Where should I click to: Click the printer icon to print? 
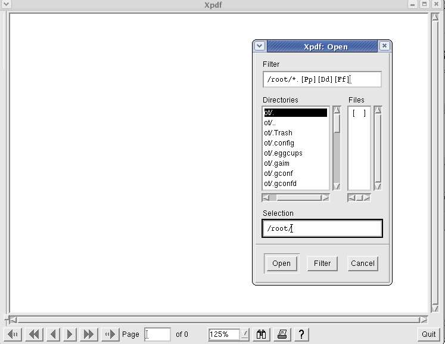pos(282,334)
